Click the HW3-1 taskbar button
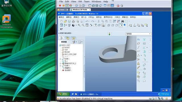The height and width of the screenshot is (102, 182). [90, 94]
